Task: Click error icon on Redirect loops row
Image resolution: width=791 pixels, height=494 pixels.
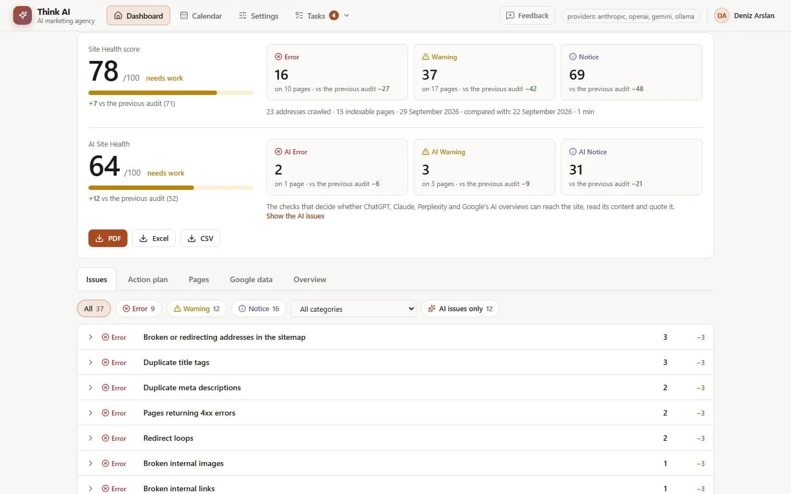Action: point(105,439)
